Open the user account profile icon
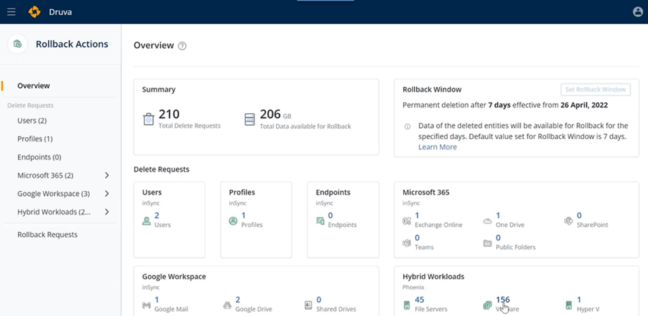The width and height of the screenshot is (648, 316). [x=638, y=12]
